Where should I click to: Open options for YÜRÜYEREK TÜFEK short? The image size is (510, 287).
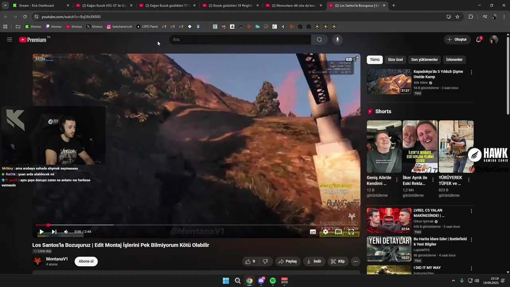click(x=469, y=180)
